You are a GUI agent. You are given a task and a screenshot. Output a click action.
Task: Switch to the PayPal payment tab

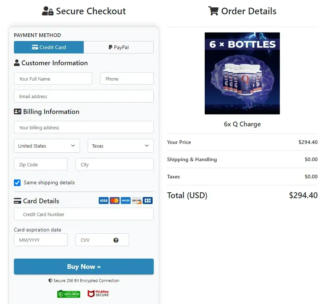click(119, 47)
